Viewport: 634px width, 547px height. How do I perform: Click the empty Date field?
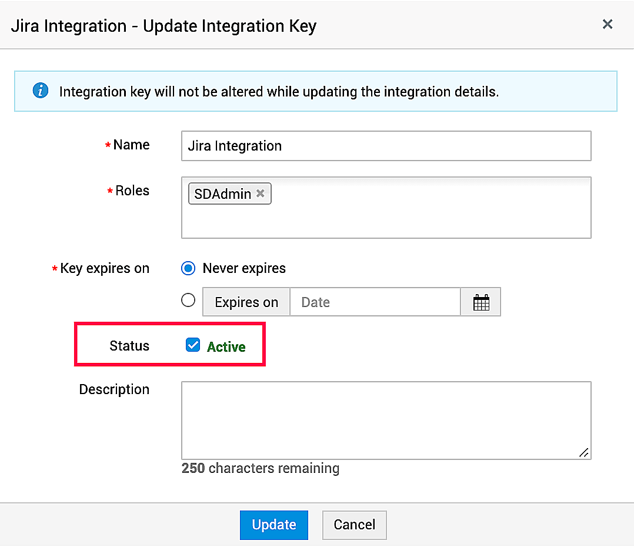click(x=375, y=302)
